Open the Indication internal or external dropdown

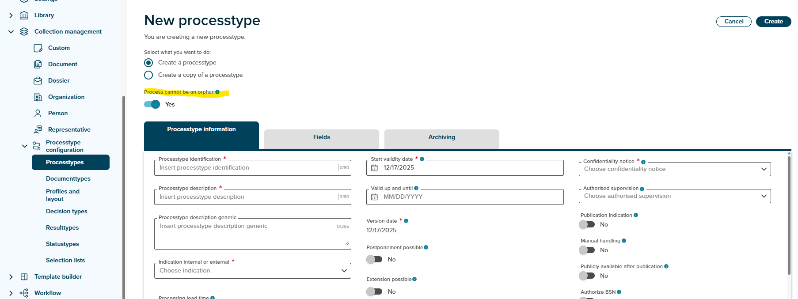point(252,271)
